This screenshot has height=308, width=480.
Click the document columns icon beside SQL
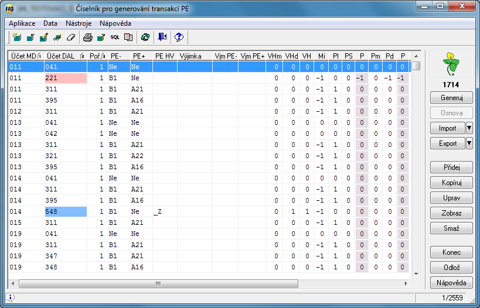[x=128, y=37]
